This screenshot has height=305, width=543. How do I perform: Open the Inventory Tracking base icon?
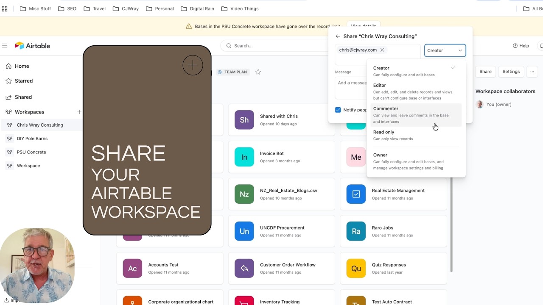(244, 300)
